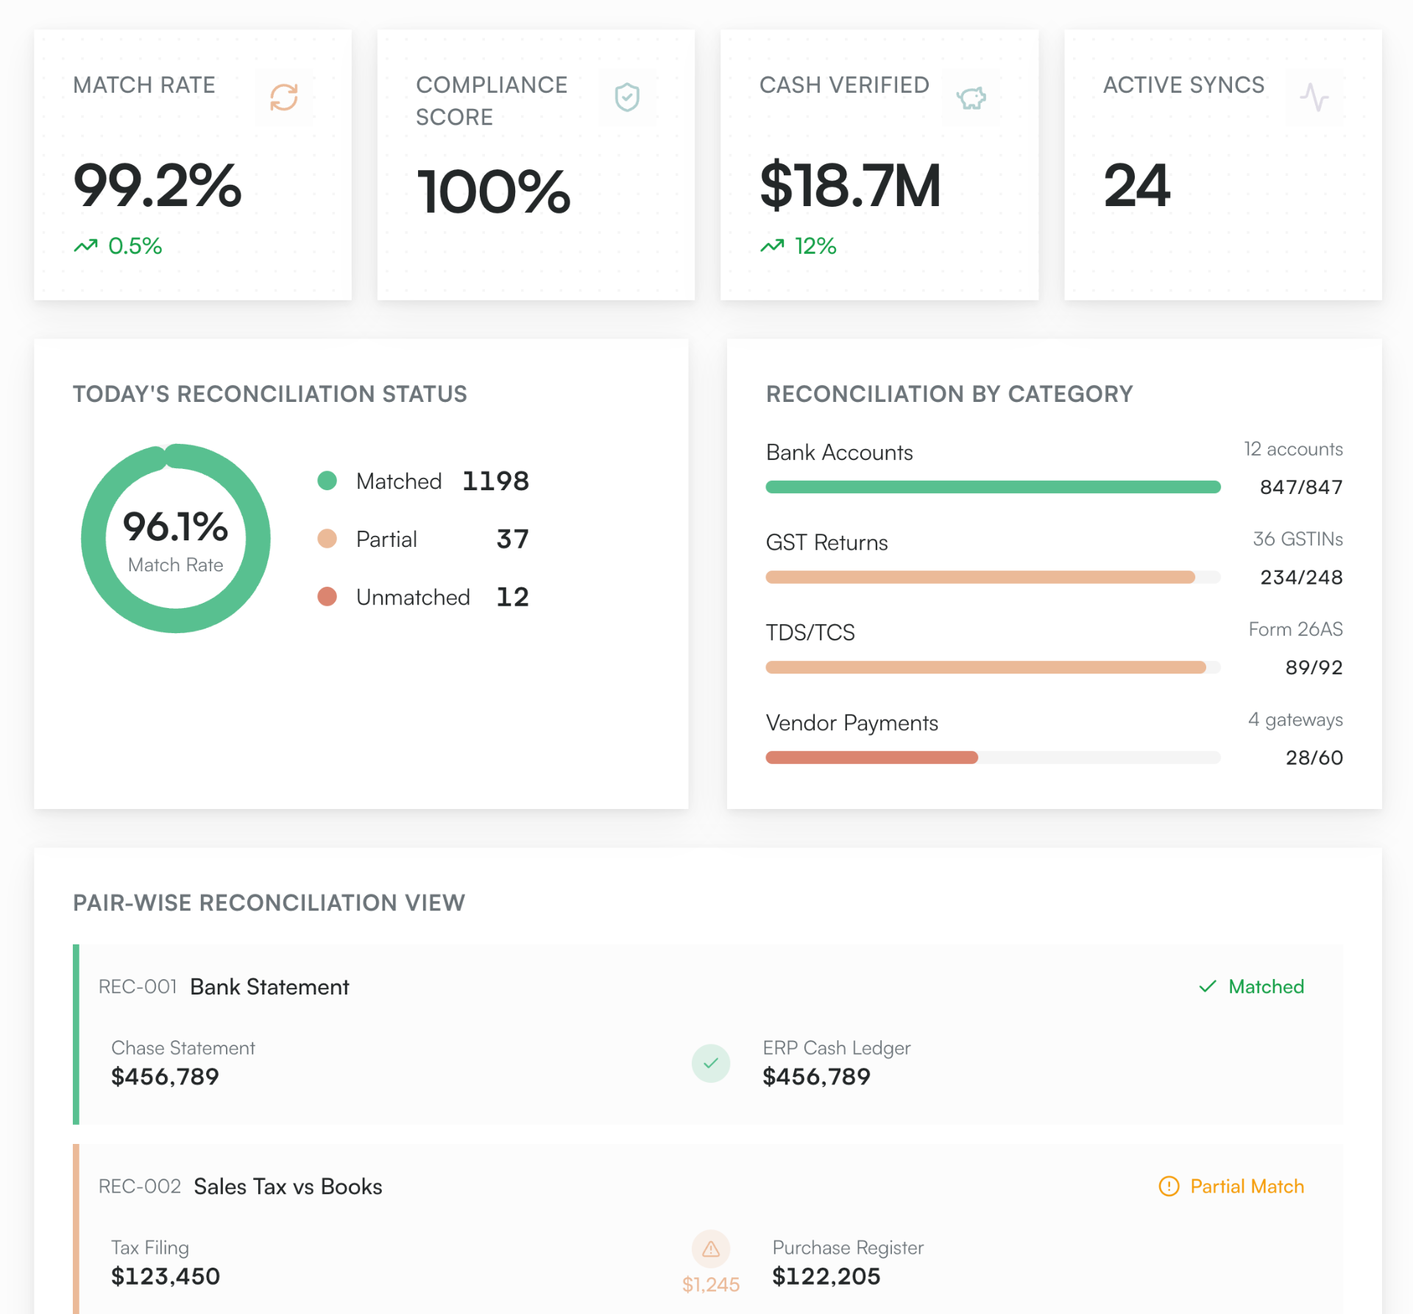Toggle the Partial legend dot
This screenshot has width=1413, height=1314.
point(328,539)
